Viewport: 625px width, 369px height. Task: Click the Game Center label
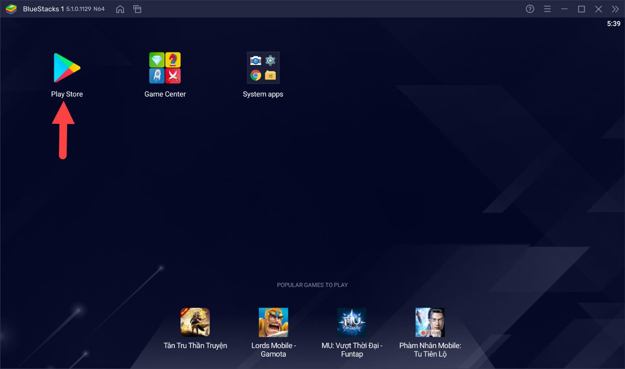click(165, 94)
